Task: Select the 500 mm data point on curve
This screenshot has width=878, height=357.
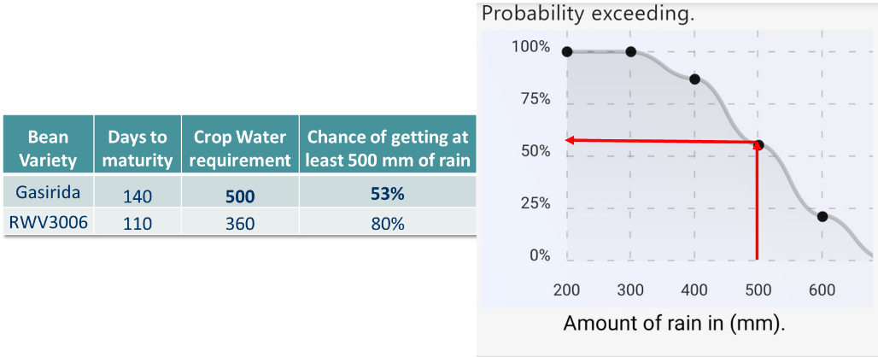Action: (x=758, y=145)
